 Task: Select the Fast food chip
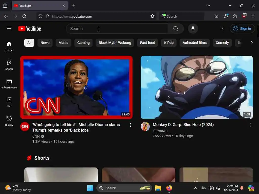tap(147, 43)
